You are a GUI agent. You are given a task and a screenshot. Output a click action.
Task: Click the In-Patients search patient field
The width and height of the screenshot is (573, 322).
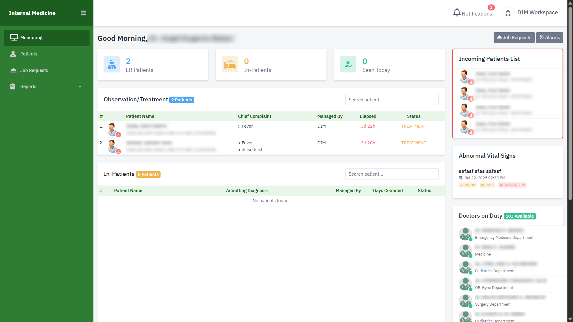tap(392, 174)
